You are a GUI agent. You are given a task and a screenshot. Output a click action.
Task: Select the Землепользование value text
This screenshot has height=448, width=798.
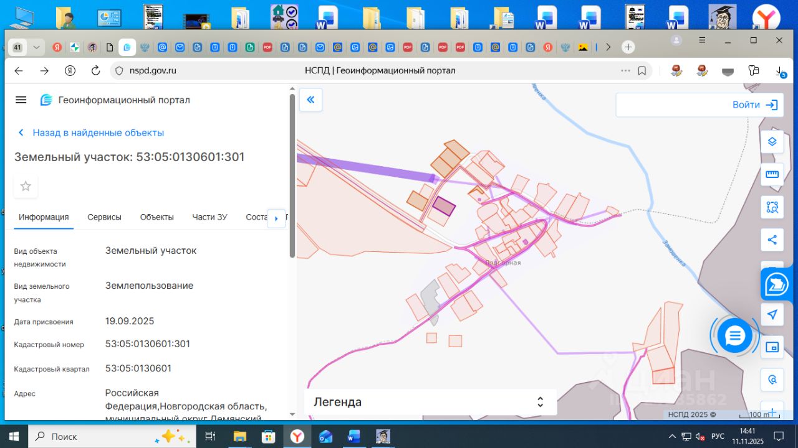(149, 286)
